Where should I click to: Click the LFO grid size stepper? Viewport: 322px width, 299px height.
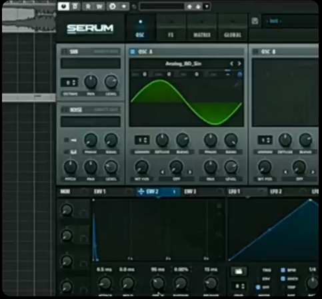coord(239,286)
